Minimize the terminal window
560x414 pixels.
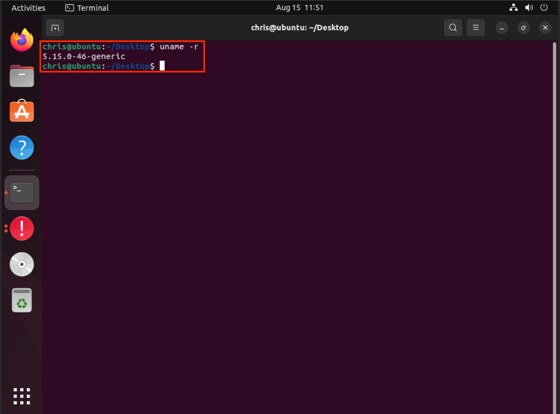502,28
